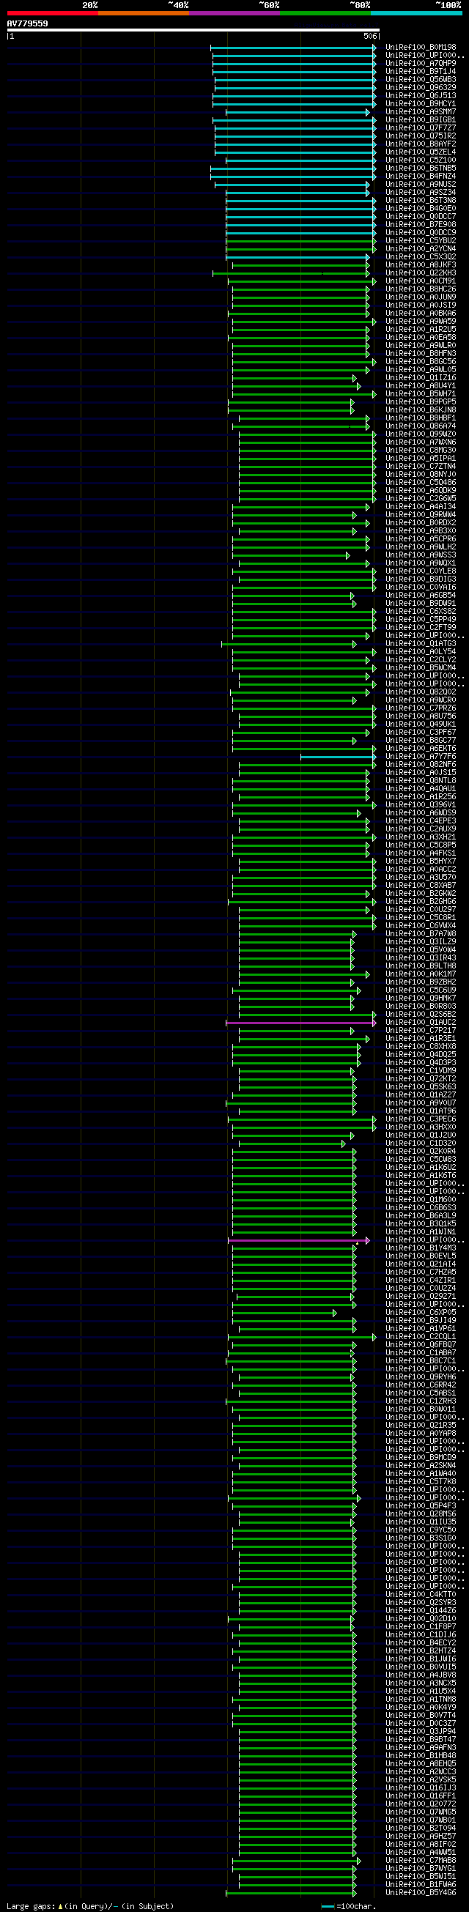Click the orange ~40% identity legend segment
This screenshot has height=1912, width=469.
tap(143, 12)
